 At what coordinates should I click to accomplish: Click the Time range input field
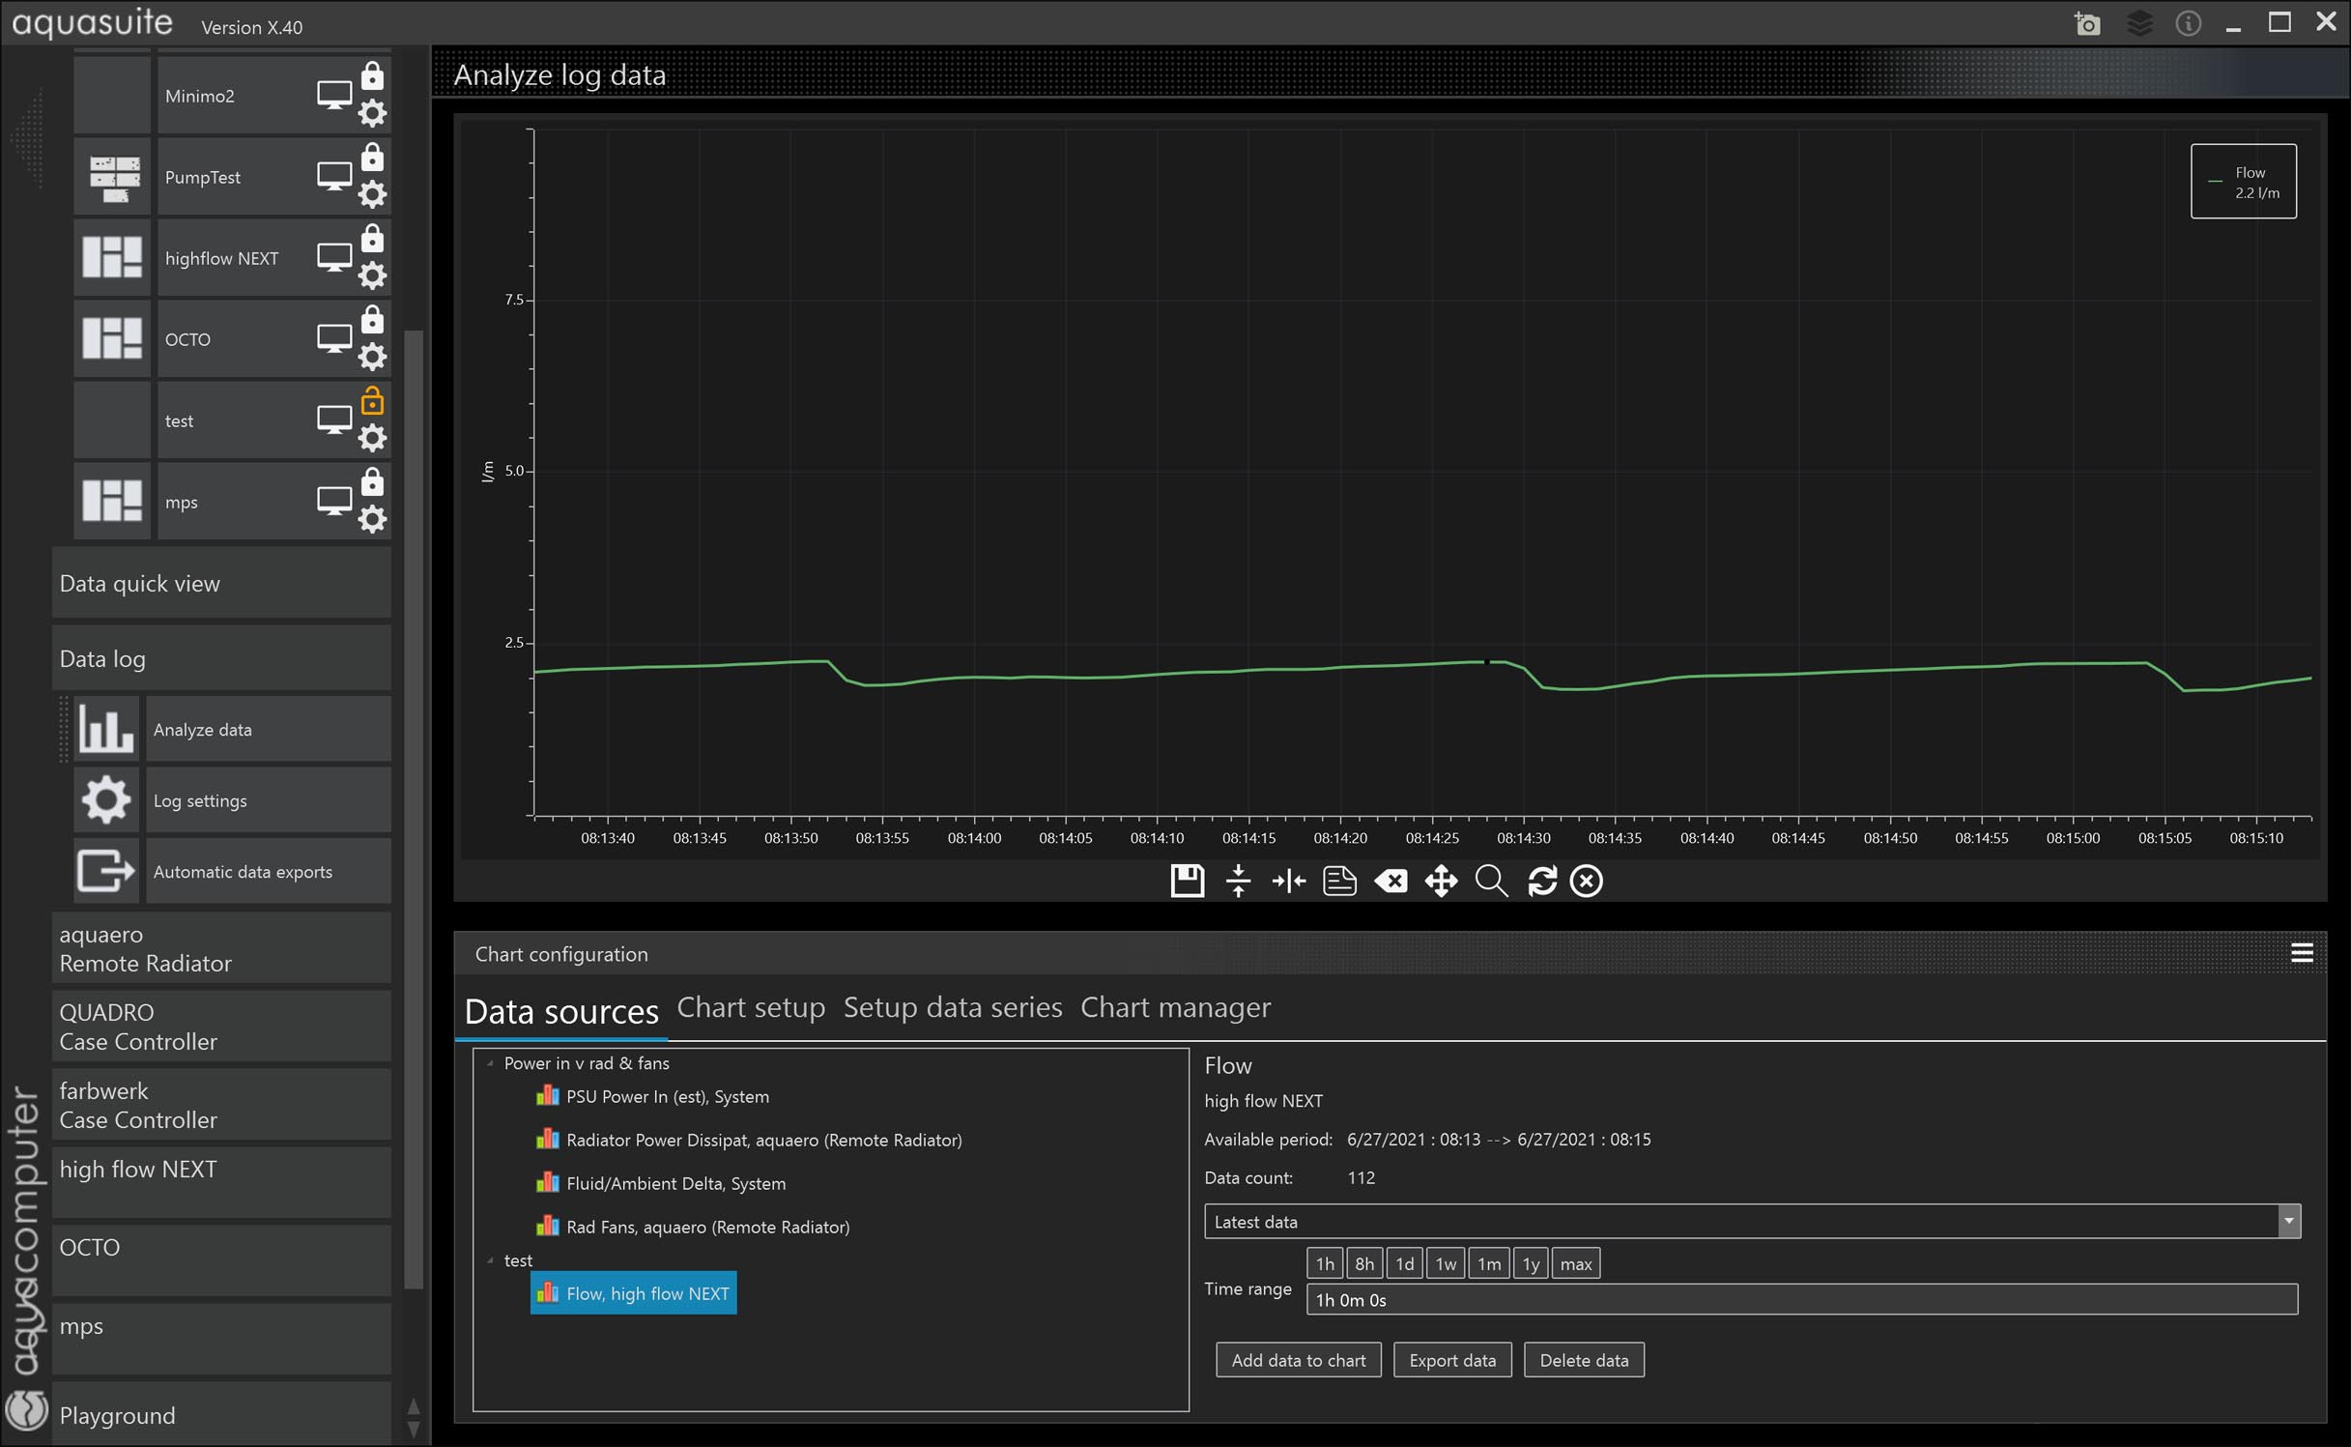[1800, 1300]
